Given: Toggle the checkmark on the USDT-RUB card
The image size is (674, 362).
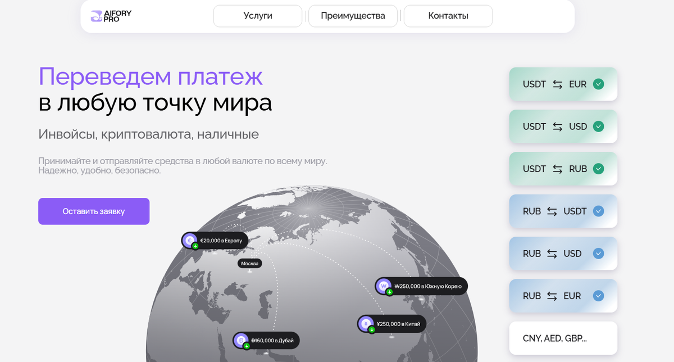Looking at the screenshot, I should (599, 169).
